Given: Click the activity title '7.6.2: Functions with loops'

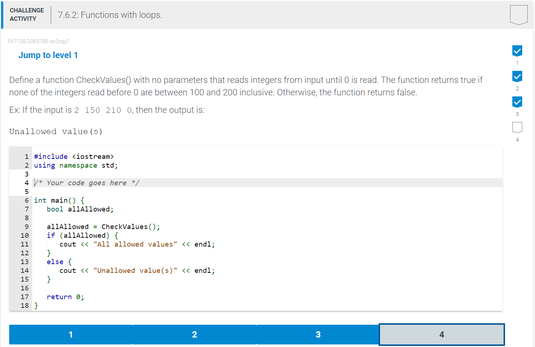Looking at the screenshot, I should 110,15.
